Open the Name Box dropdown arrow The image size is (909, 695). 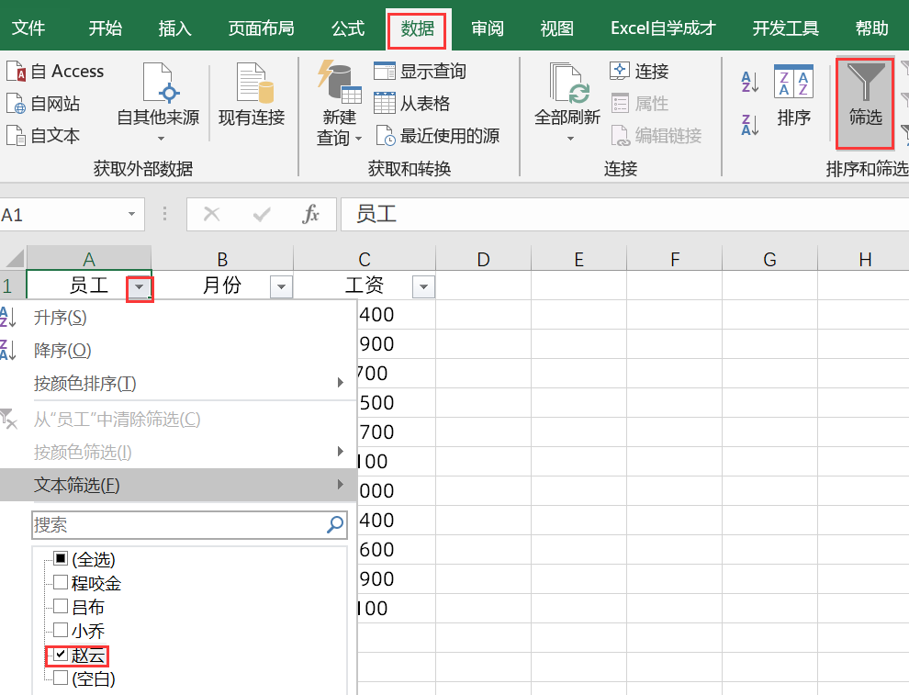[x=132, y=215]
